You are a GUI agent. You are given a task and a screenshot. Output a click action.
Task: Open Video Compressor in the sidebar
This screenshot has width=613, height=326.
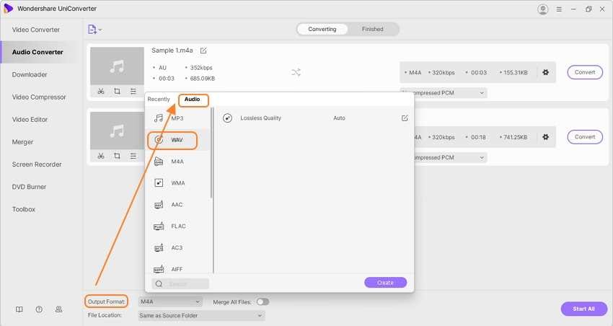tap(39, 97)
